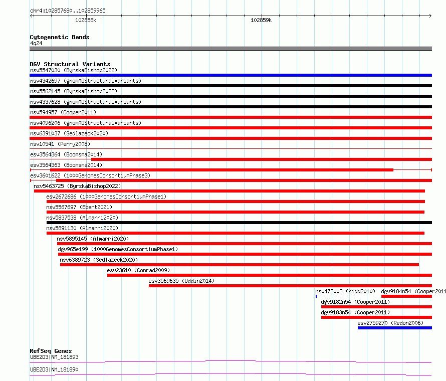The height and width of the screenshot is (381, 446).
Task: Open nsv4342697 (gnomADStructuralVariants) label
Action: [x=86, y=81]
